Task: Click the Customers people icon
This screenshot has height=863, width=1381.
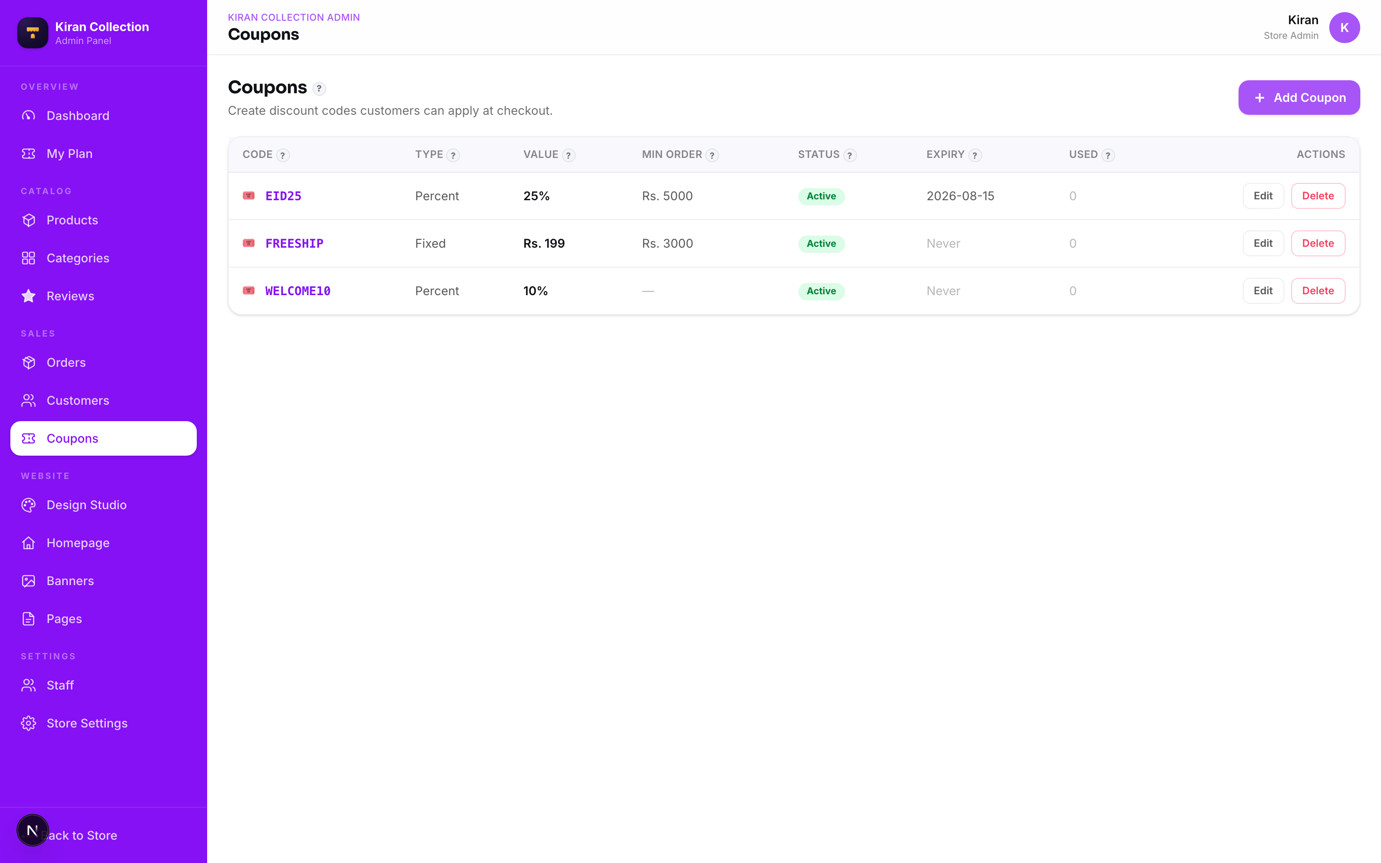Action: click(28, 401)
